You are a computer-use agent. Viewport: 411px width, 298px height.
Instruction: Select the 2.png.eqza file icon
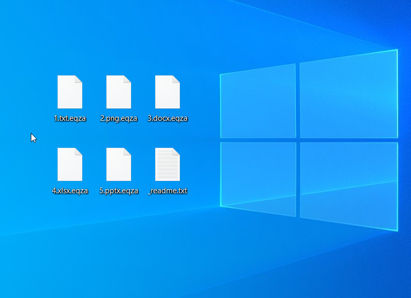[x=119, y=92]
